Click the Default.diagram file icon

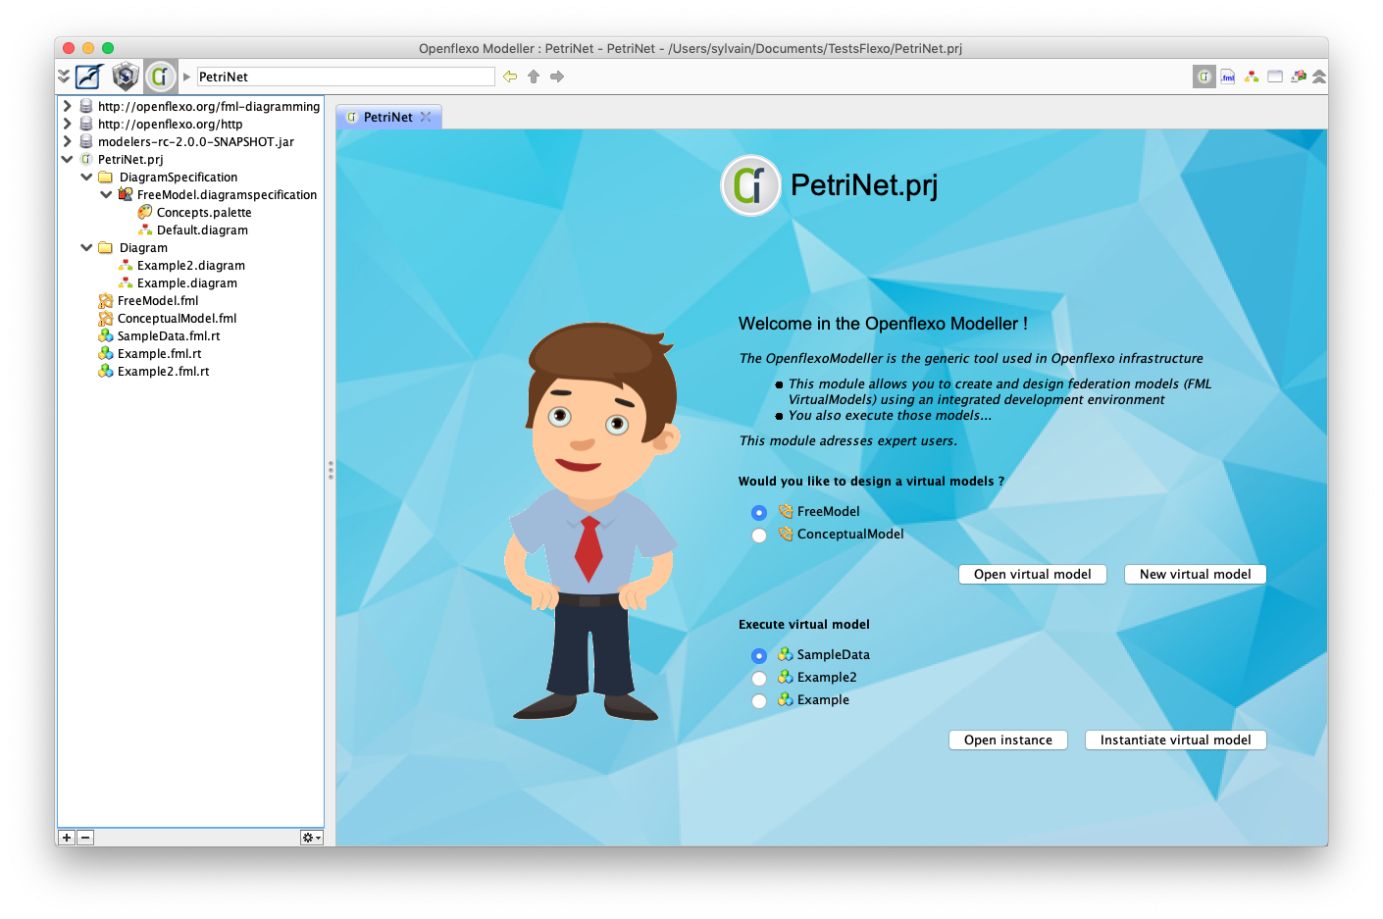[145, 230]
